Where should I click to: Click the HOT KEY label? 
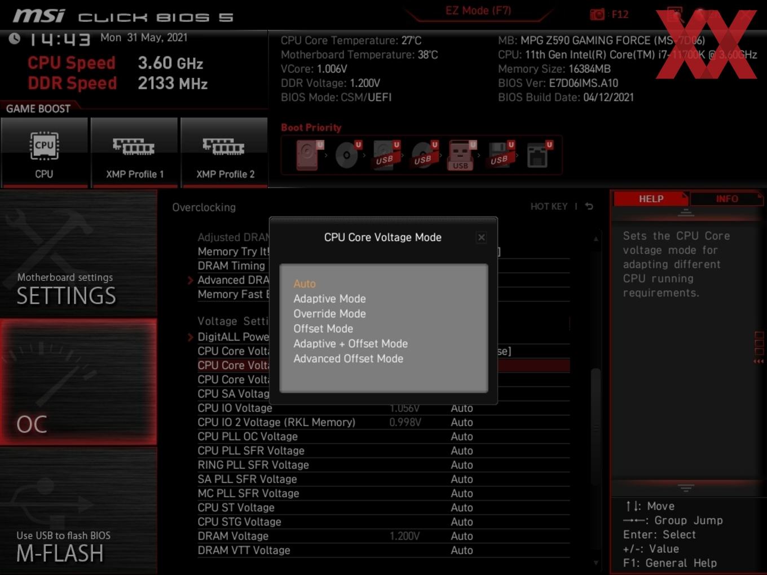point(549,206)
